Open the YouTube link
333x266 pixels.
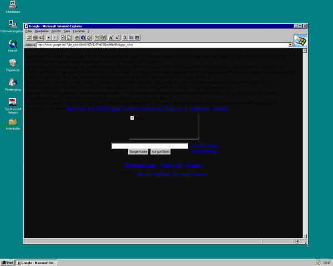tap(103, 109)
